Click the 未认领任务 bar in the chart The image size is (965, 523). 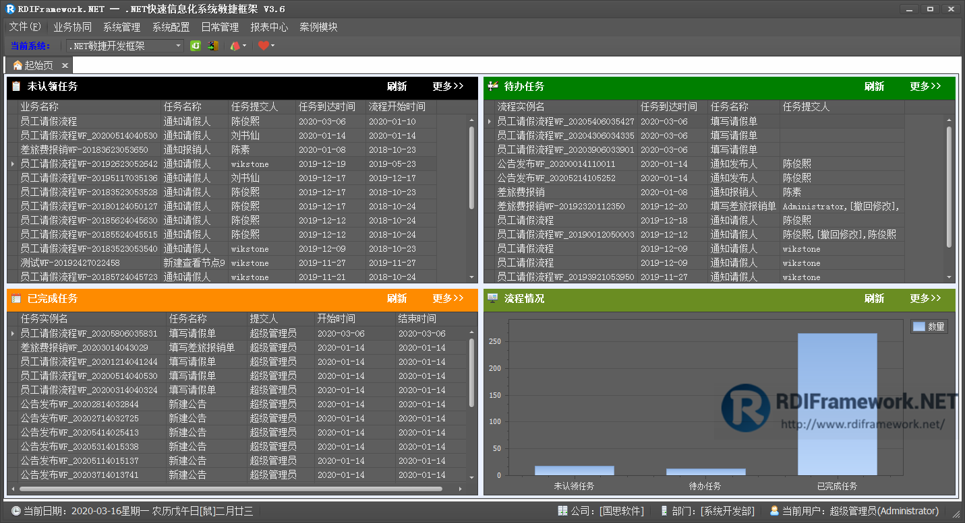pos(575,470)
